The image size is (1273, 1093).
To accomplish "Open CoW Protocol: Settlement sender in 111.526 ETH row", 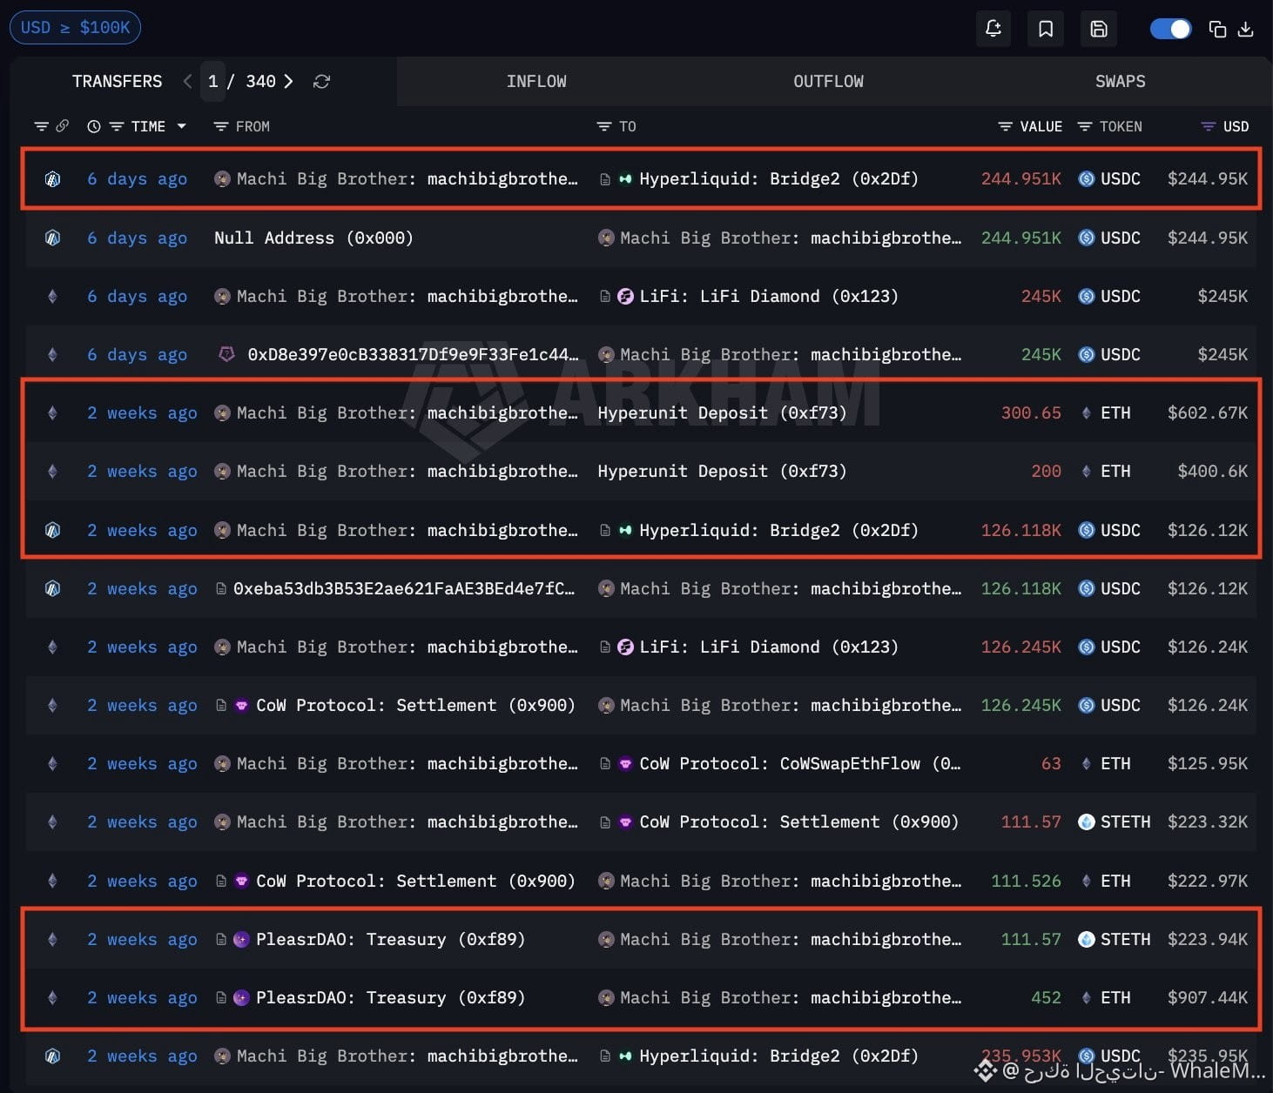I will coord(415,881).
